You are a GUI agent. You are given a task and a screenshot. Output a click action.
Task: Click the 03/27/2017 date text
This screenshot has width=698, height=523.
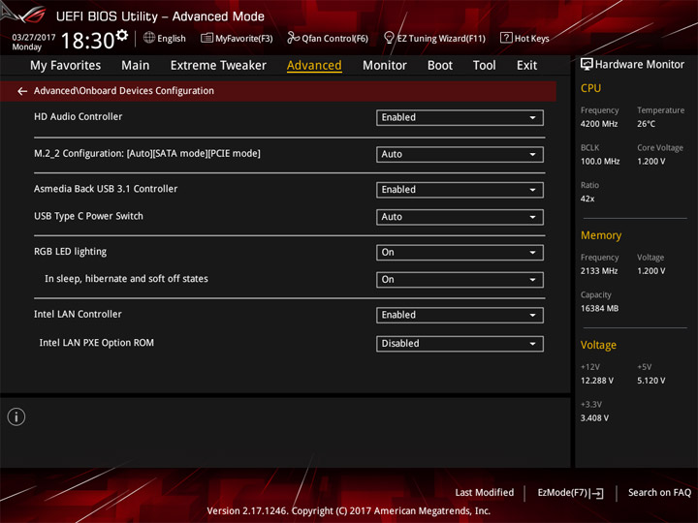[x=33, y=38]
